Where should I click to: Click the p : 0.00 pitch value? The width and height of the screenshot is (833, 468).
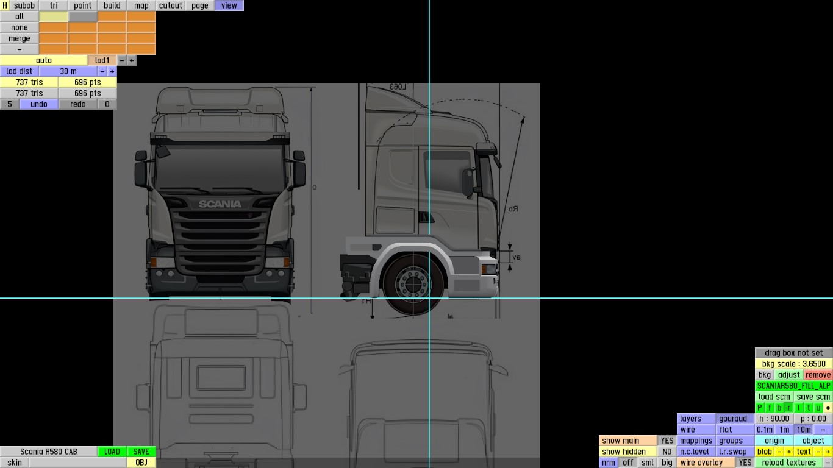(813, 419)
